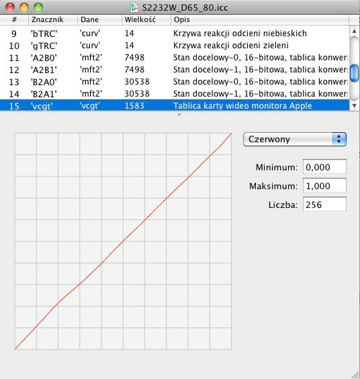Click the Liczba value field

tap(324, 205)
